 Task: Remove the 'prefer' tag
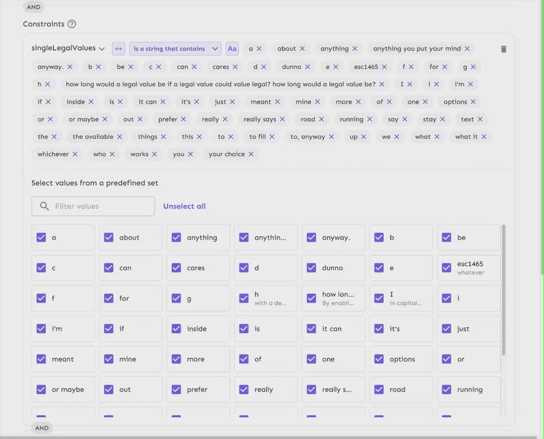183,119
